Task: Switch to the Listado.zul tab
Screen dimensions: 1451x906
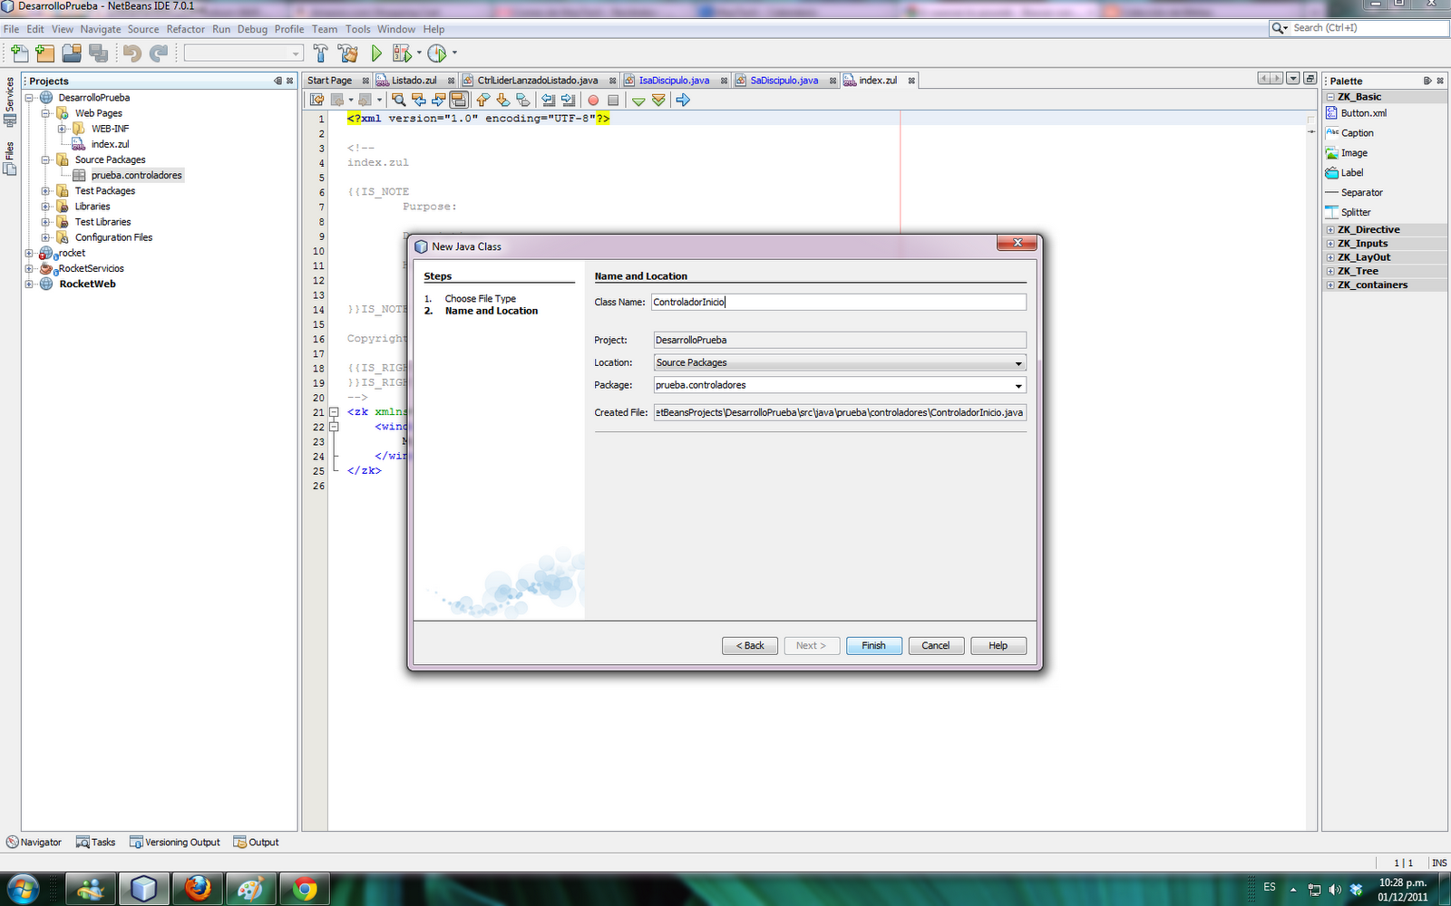Action: coord(414,81)
